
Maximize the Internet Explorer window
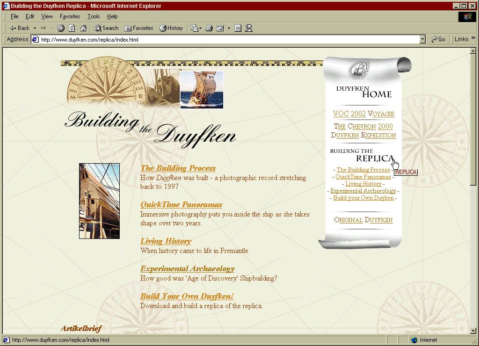tap(464, 6)
